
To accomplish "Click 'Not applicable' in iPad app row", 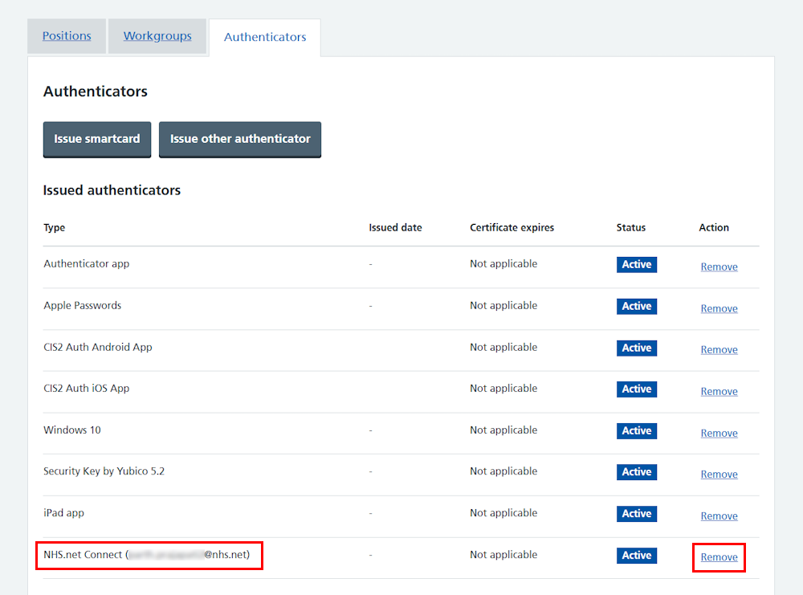I will tap(503, 513).
